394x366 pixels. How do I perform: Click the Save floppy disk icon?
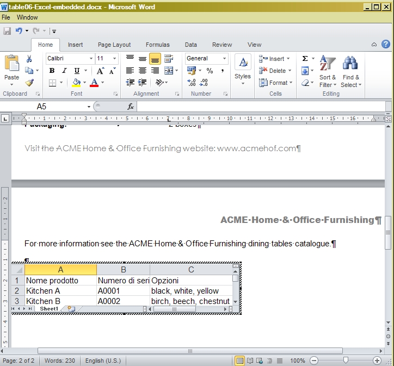[7, 31]
